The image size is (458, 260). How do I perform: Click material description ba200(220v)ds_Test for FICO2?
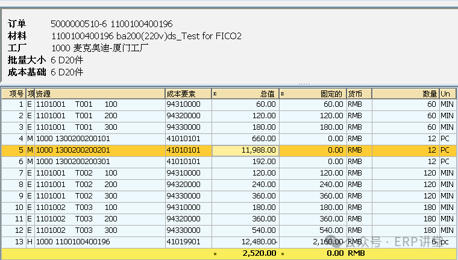[x=179, y=36]
